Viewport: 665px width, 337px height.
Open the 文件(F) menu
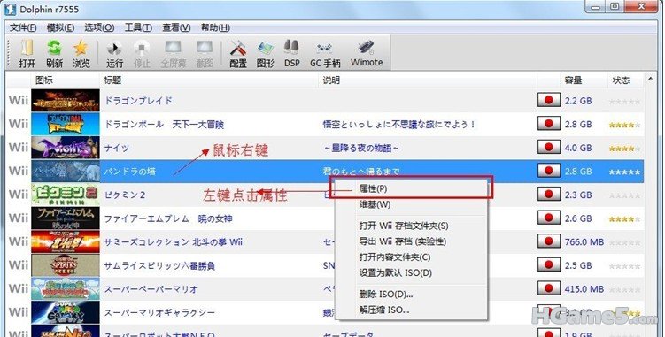[23, 27]
